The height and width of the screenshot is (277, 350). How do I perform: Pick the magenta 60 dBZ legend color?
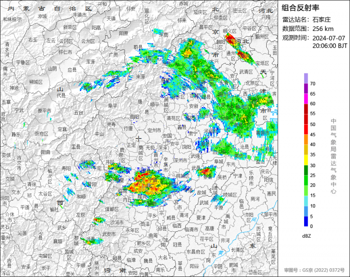(x=306, y=99)
